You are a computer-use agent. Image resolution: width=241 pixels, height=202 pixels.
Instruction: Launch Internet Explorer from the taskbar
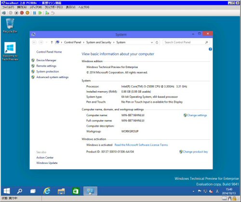(47, 191)
